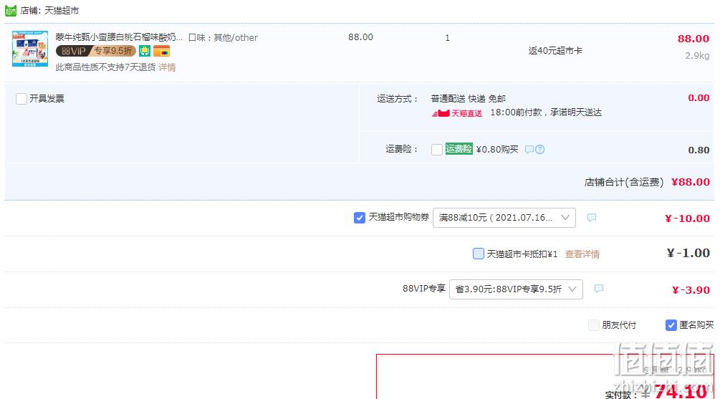The image size is (720, 399).
Task: Click the green 运费险 label badge
Action: coord(459,149)
